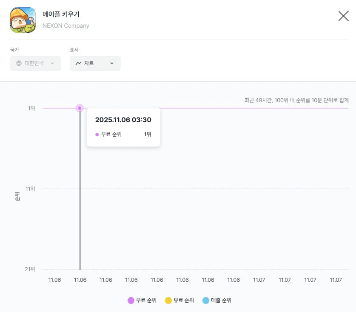Viewport: 356px width, 312px height.
Task: Click the 11위 y-axis label
Action: tap(30, 189)
